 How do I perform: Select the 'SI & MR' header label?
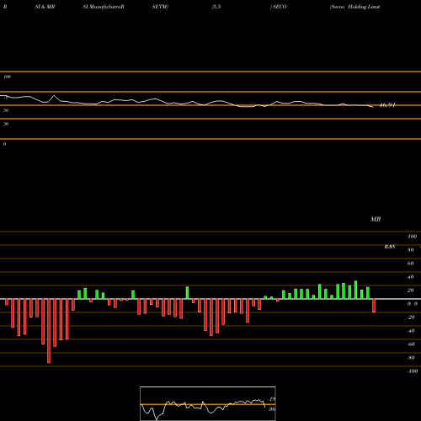click(45, 7)
